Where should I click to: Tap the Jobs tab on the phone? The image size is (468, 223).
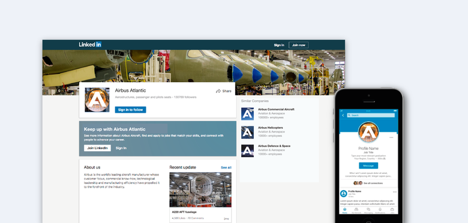click(392, 210)
